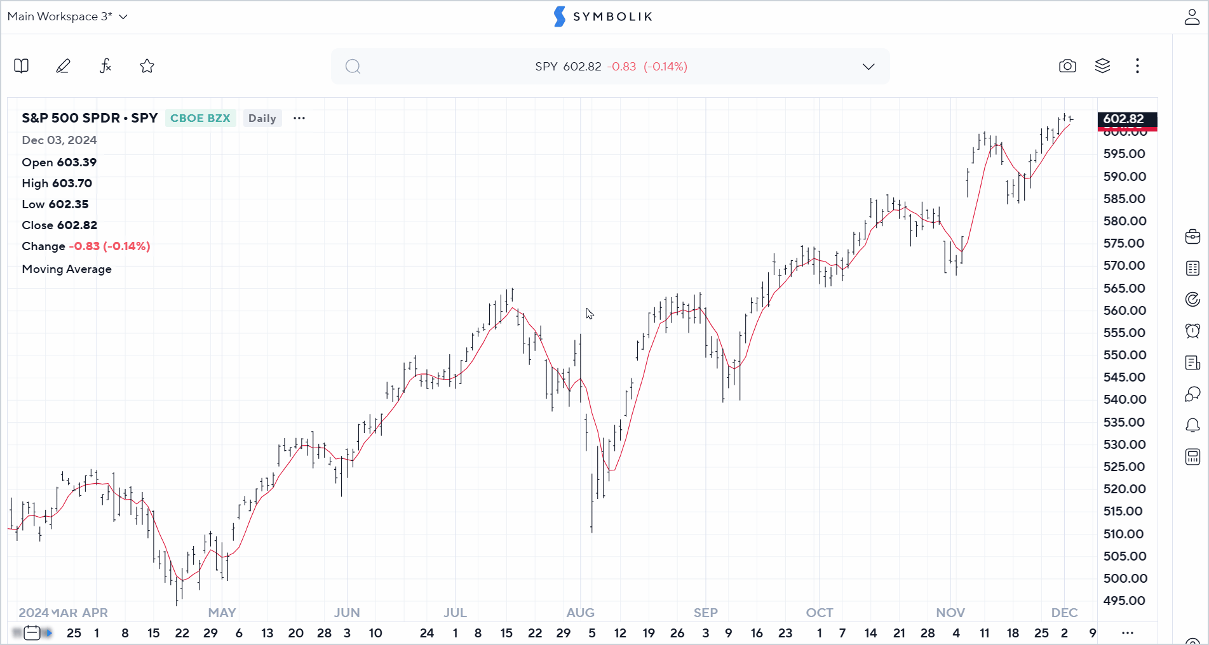Viewport: 1209px width, 645px height.
Task: Open the briefcase portfolio sidebar icon
Action: pos(1192,237)
